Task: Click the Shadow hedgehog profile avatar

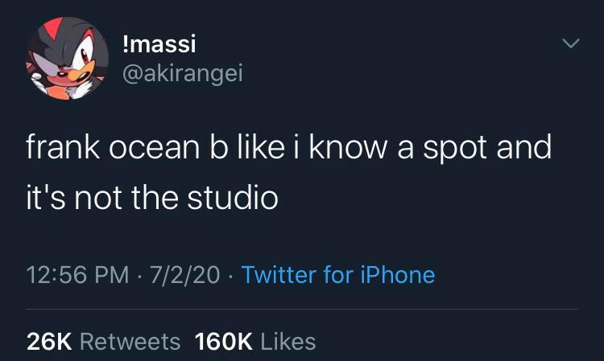Action: (64, 57)
